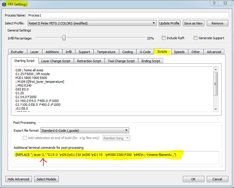The height and width of the screenshot is (188, 234).
Task: Switch to the Temperature tab
Action: coord(106,52)
